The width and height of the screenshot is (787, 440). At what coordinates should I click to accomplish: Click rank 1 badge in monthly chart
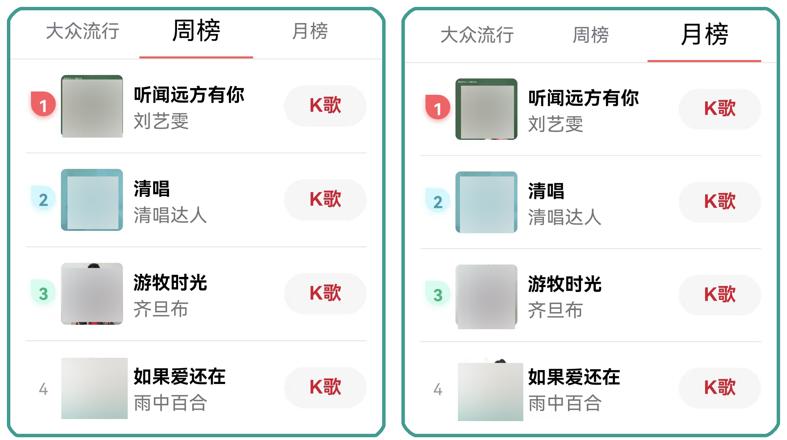438,107
